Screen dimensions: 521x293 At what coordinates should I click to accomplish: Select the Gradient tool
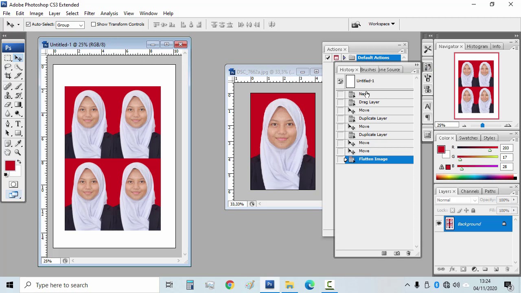coord(18,104)
